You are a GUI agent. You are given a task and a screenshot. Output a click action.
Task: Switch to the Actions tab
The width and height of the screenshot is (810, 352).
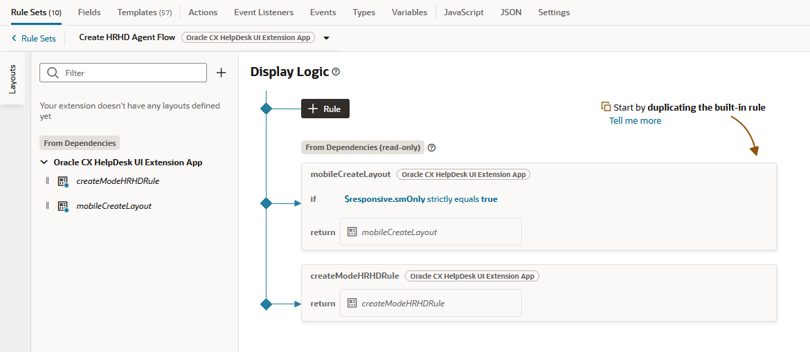point(203,12)
